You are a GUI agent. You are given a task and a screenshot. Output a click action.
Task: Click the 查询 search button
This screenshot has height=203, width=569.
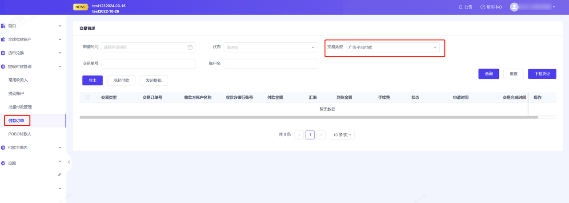pos(489,74)
